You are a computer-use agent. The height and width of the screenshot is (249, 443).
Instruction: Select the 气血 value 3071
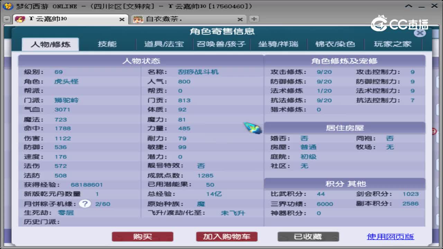click(62, 110)
